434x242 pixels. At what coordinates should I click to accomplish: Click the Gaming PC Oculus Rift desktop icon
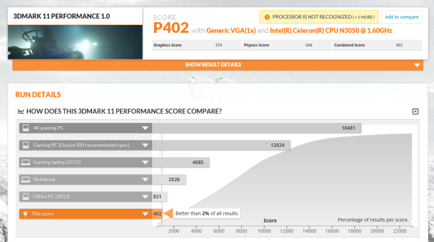26,145
